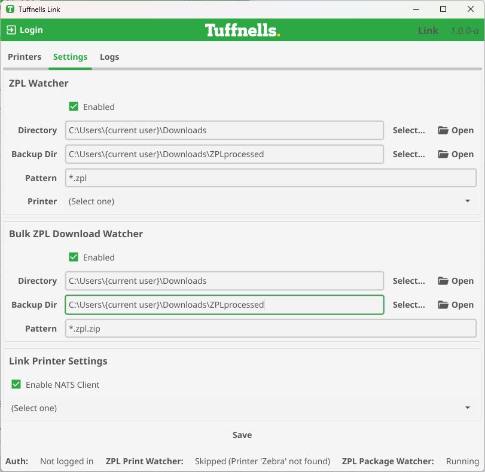Open Bulk ZPL Download Directory folder icon
485x472 pixels.
click(443, 281)
